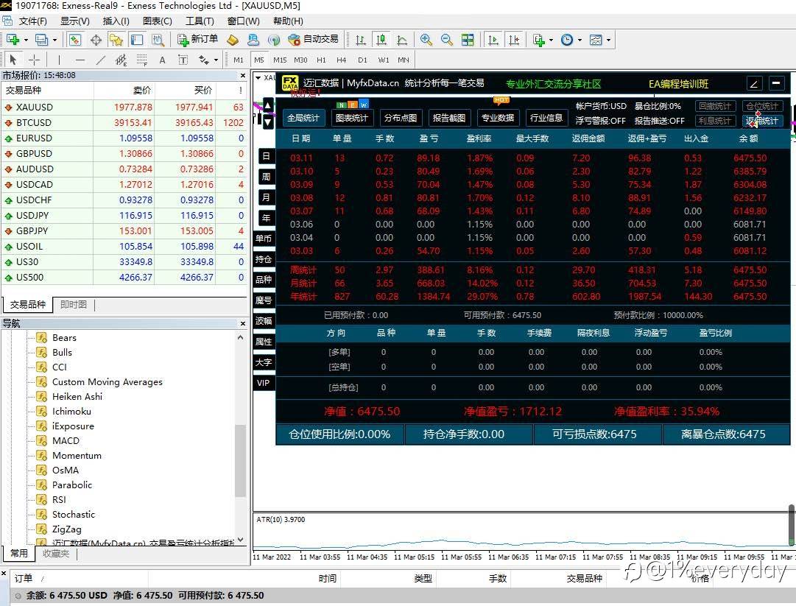This screenshot has width=796, height=606.
Task: Expand the indicators list dropdown arrow
Action: click(x=551, y=40)
